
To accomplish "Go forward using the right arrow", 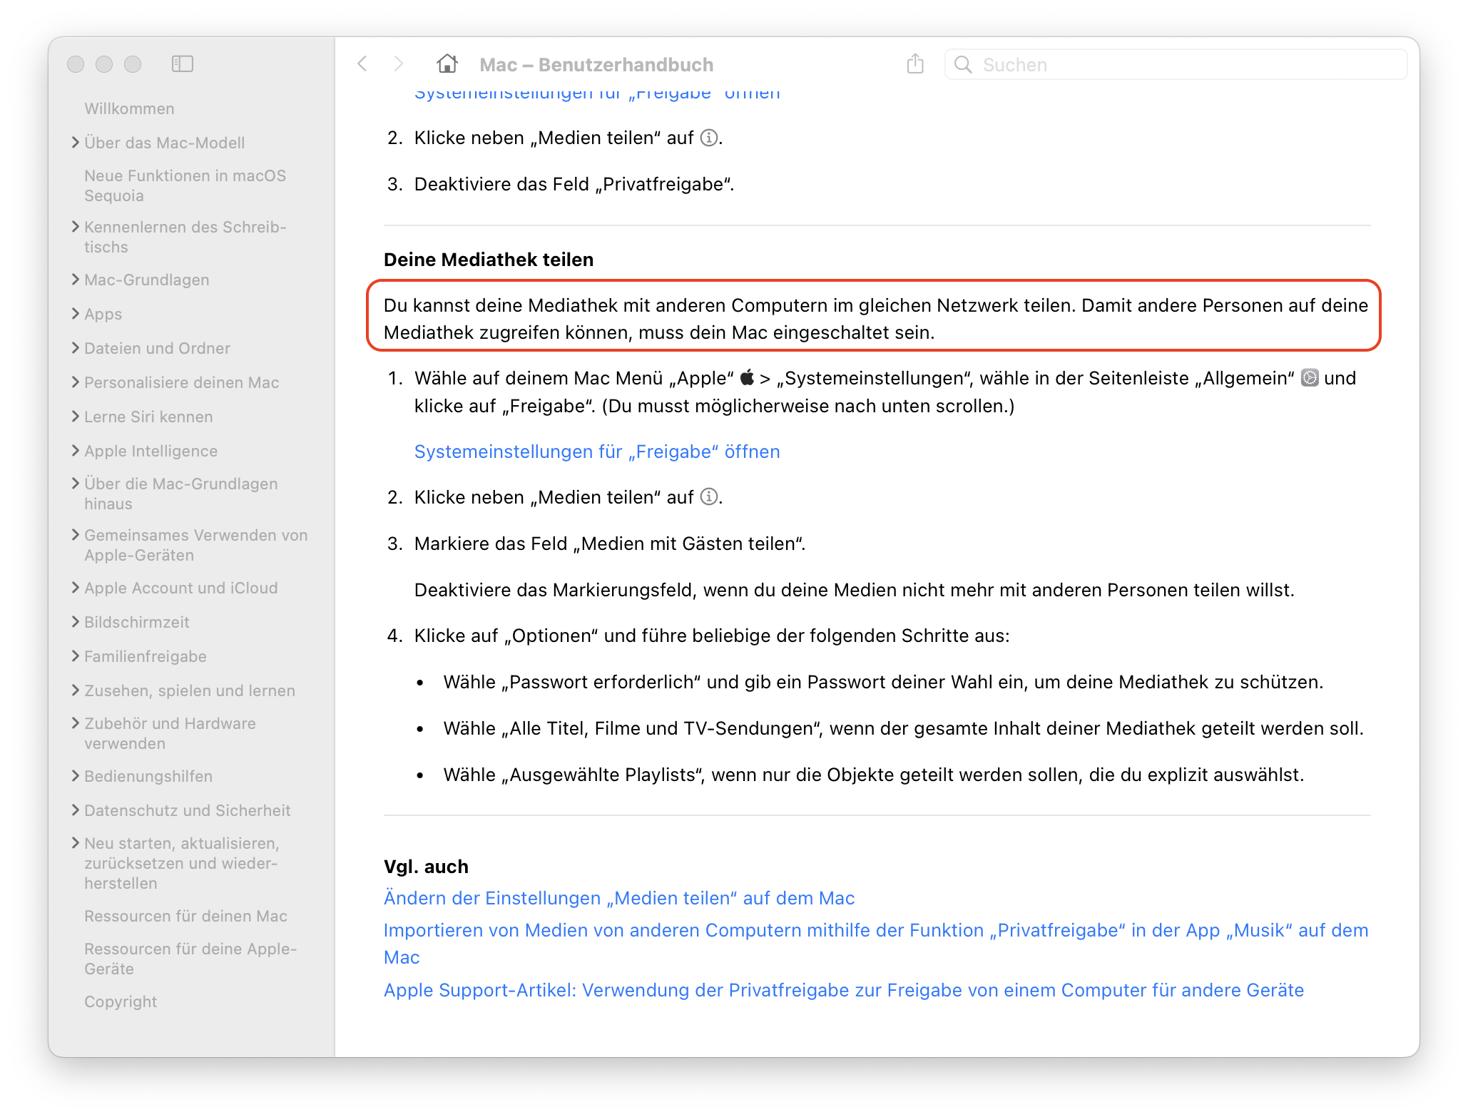I will (399, 64).
